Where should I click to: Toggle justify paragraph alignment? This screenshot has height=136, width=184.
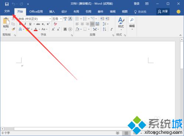92,24
